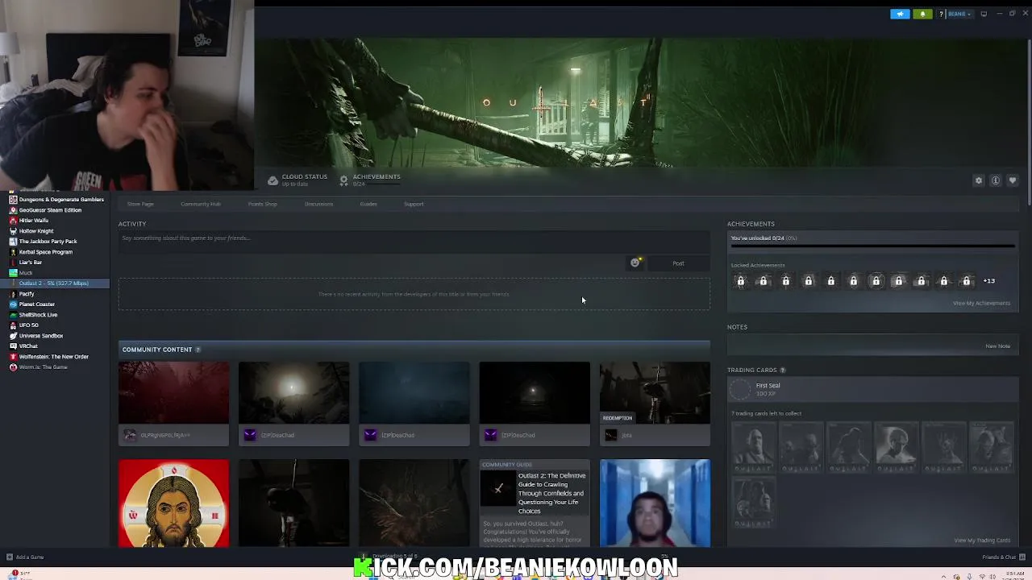Viewport: 1032px width, 580px height.
Task: Open the Outlast 2 Definitive Guide card
Action: point(535,503)
